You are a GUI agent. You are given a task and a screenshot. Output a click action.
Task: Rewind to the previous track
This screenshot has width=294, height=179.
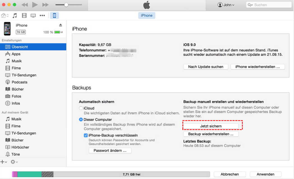(25, 5)
